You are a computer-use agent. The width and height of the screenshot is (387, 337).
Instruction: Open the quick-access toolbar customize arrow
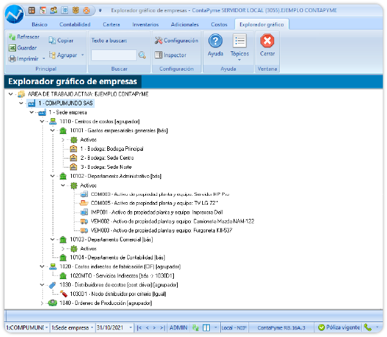pyautogui.click(x=100, y=10)
